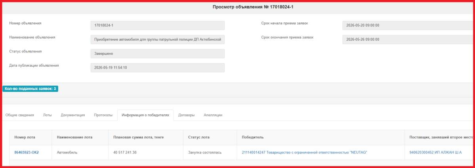Click the Срок начала приема заявок field
Viewport: 475px width, 168px height.
pos(408,25)
